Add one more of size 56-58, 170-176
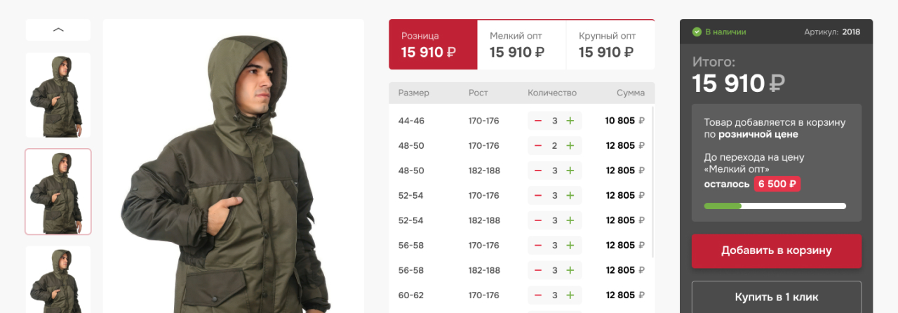This screenshot has height=313, width=898. [570, 246]
